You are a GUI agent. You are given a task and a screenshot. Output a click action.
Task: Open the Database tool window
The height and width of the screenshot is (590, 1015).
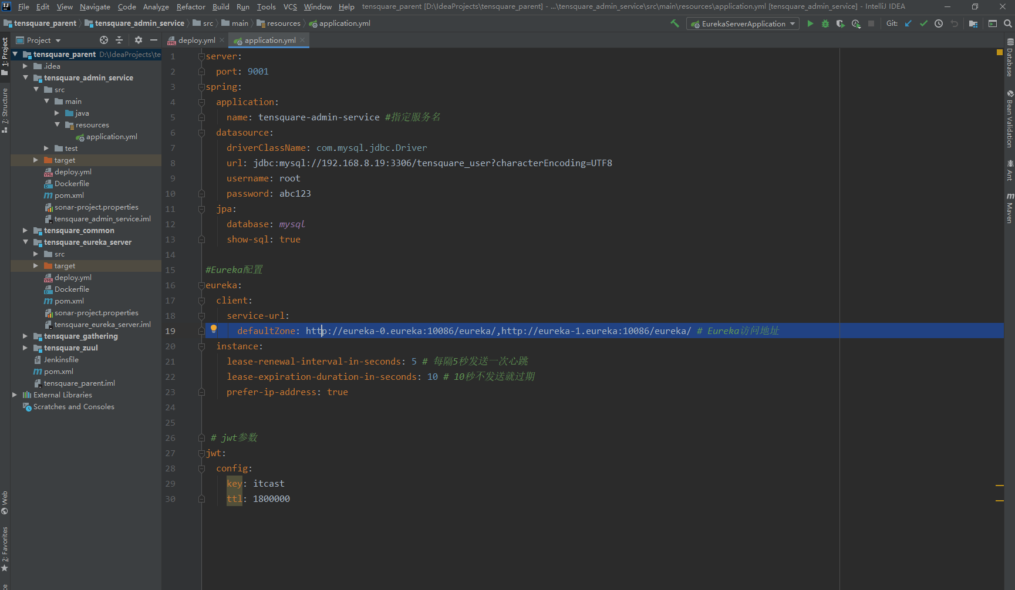click(1010, 58)
